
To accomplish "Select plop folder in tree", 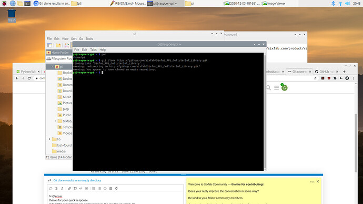I will [64, 109].
